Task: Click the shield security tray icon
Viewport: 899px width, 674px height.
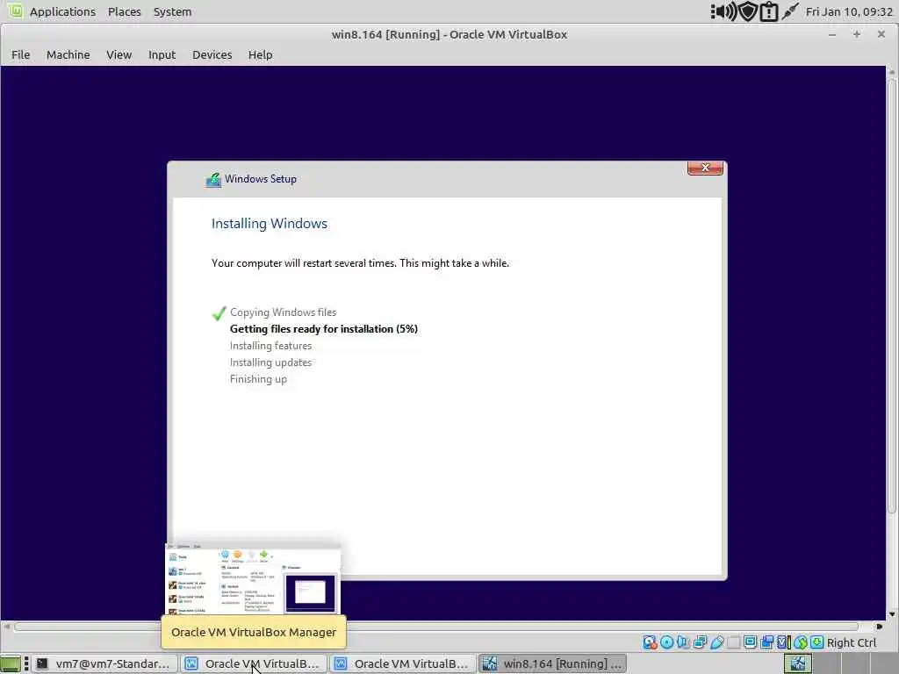Action: point(748,11)
